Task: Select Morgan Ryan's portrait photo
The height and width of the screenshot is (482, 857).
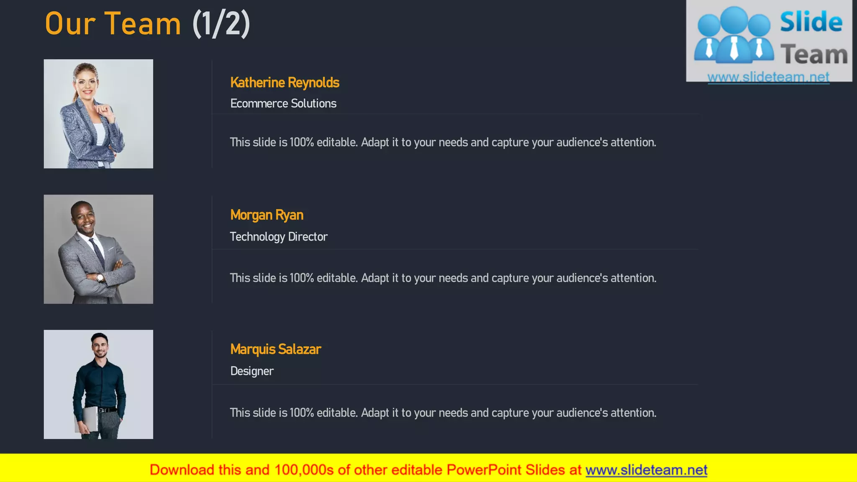Action: pos(98,249)
